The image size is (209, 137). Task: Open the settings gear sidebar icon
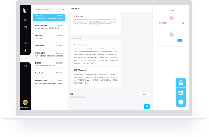tap(25, 66)
